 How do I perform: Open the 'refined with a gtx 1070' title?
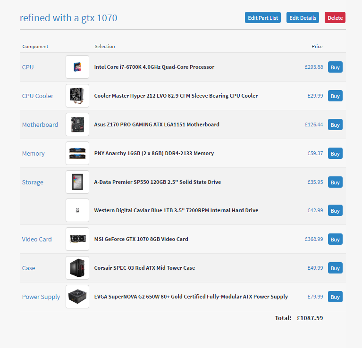tap(68, 18)
